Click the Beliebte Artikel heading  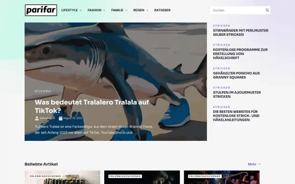[x=41, y=164]
